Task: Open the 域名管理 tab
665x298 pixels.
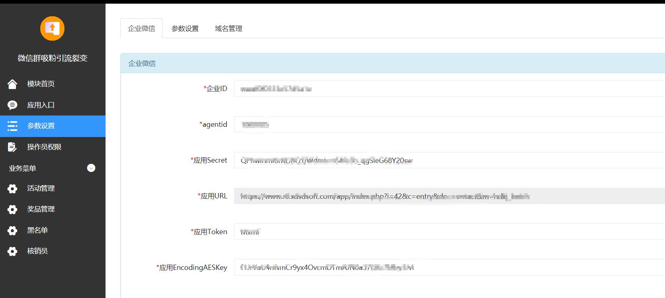Action: [x=229, y=28]
